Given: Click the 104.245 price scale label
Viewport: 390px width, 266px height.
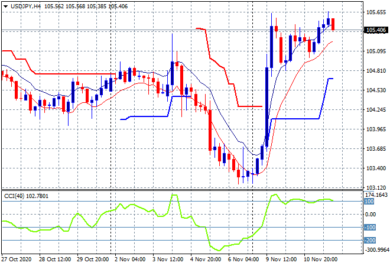Looking at the screenshot, I should [x=376, y=110].
